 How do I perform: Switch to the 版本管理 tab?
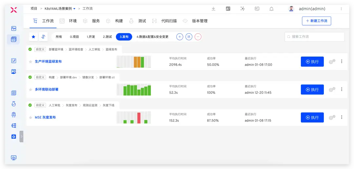[195, 21]
